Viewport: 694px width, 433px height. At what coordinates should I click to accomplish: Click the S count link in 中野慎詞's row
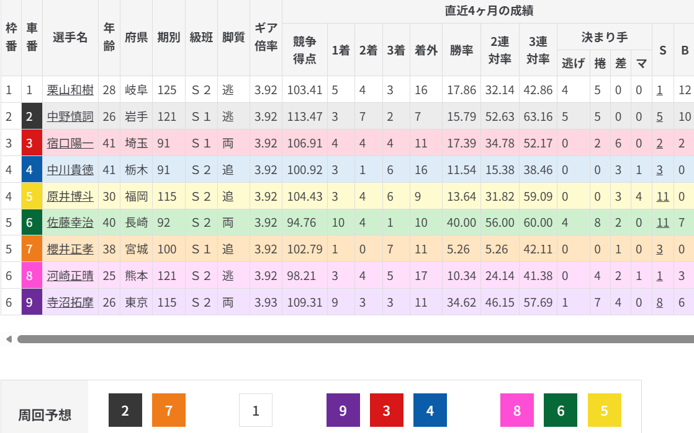tap(659, 117)
